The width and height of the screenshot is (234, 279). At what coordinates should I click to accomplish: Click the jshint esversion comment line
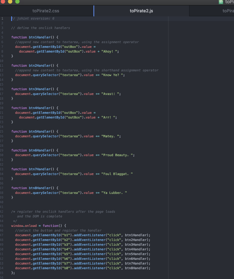click(x=33, y=19)
